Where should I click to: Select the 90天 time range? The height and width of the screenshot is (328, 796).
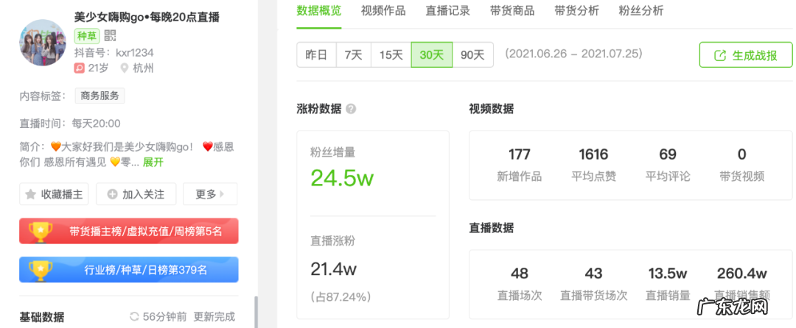pyautogui.click(x=472, y=55)
